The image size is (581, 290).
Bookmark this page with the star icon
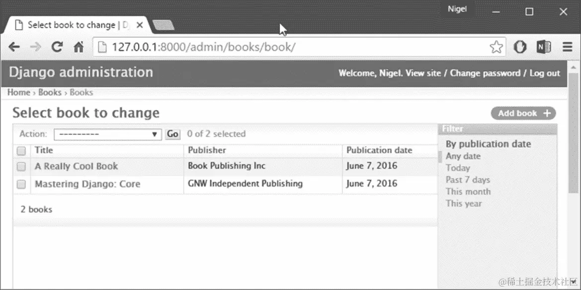[x=496, y=47]
